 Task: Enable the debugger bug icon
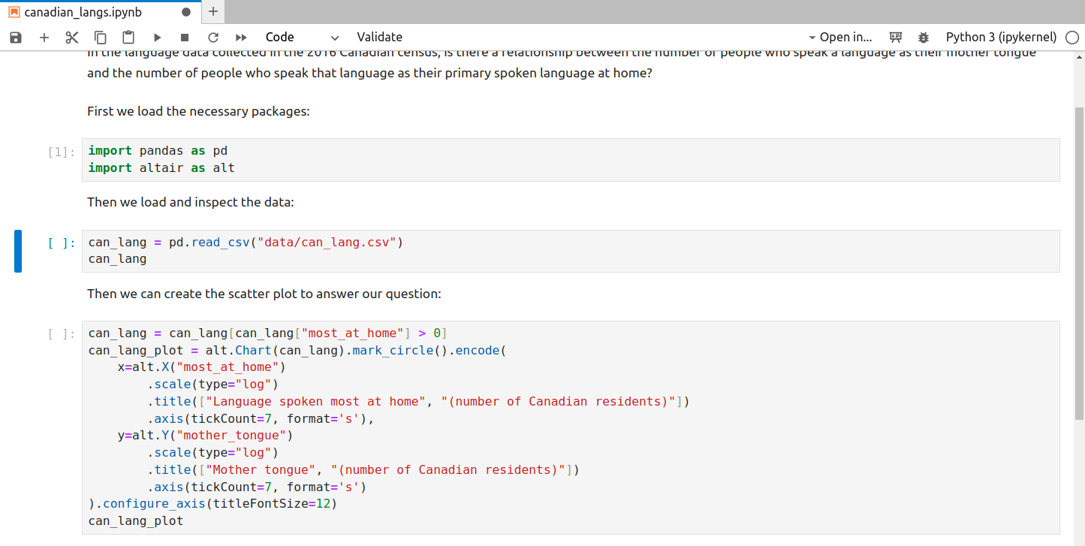pos(923,38)
